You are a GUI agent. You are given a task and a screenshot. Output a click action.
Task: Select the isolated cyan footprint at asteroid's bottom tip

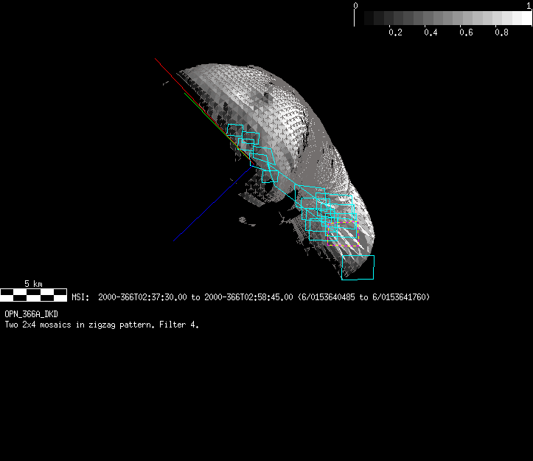[358, 267]
